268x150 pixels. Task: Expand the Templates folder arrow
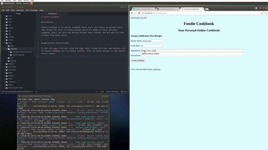click(x=5, y=82)
